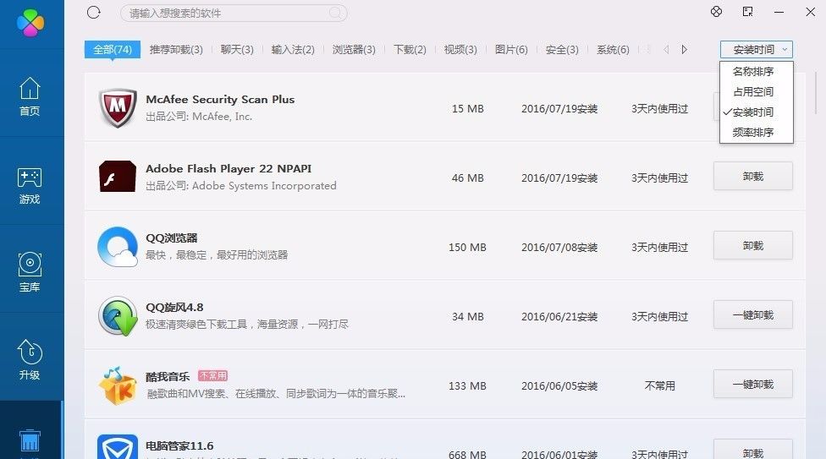Screen dimensions: 826x459
Task: Click the McAfee Security Scan Plus icon
Action: point(118,108)
